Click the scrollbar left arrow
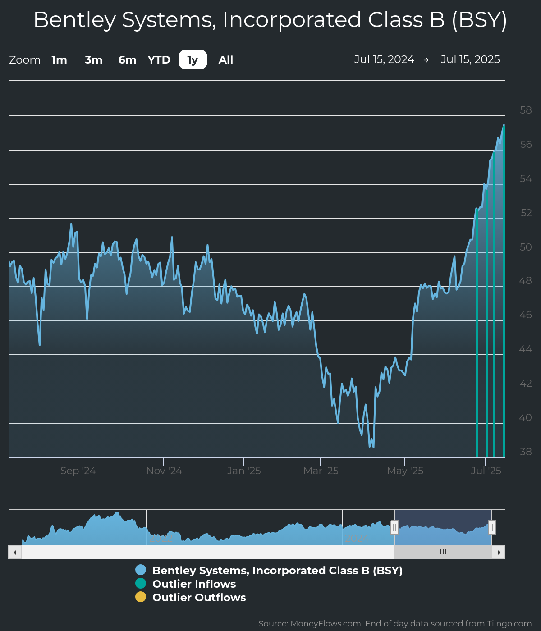Screen dimensions: 541x631 point(15,552)
